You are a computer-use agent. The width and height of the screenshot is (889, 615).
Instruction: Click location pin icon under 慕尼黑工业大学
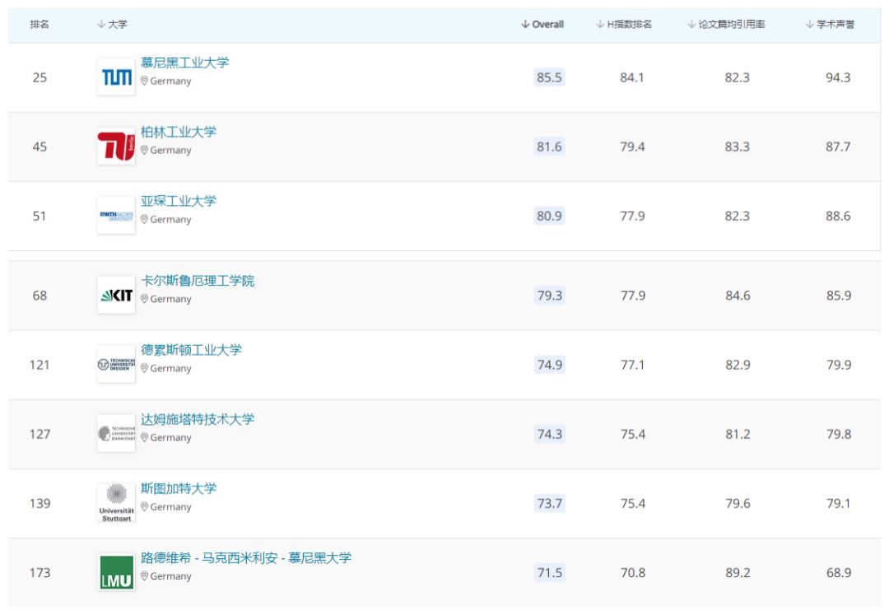point(144,81)
